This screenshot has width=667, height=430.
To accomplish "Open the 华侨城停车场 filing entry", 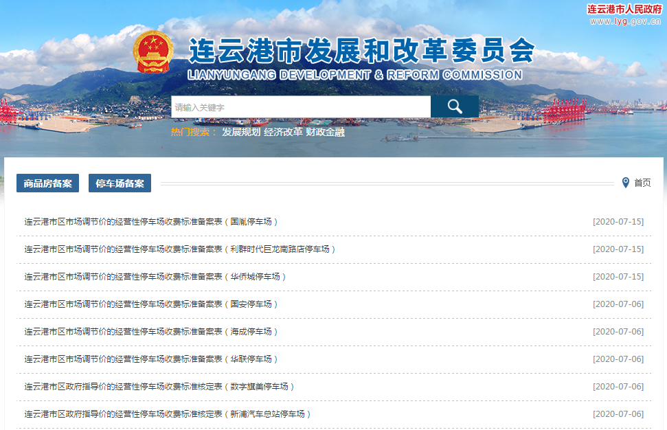I will tap(155, 277).
